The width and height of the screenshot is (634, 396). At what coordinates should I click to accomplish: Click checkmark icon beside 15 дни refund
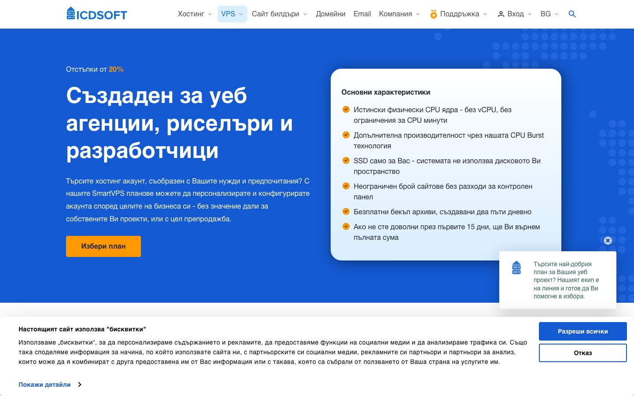click(x=346, y=226)
